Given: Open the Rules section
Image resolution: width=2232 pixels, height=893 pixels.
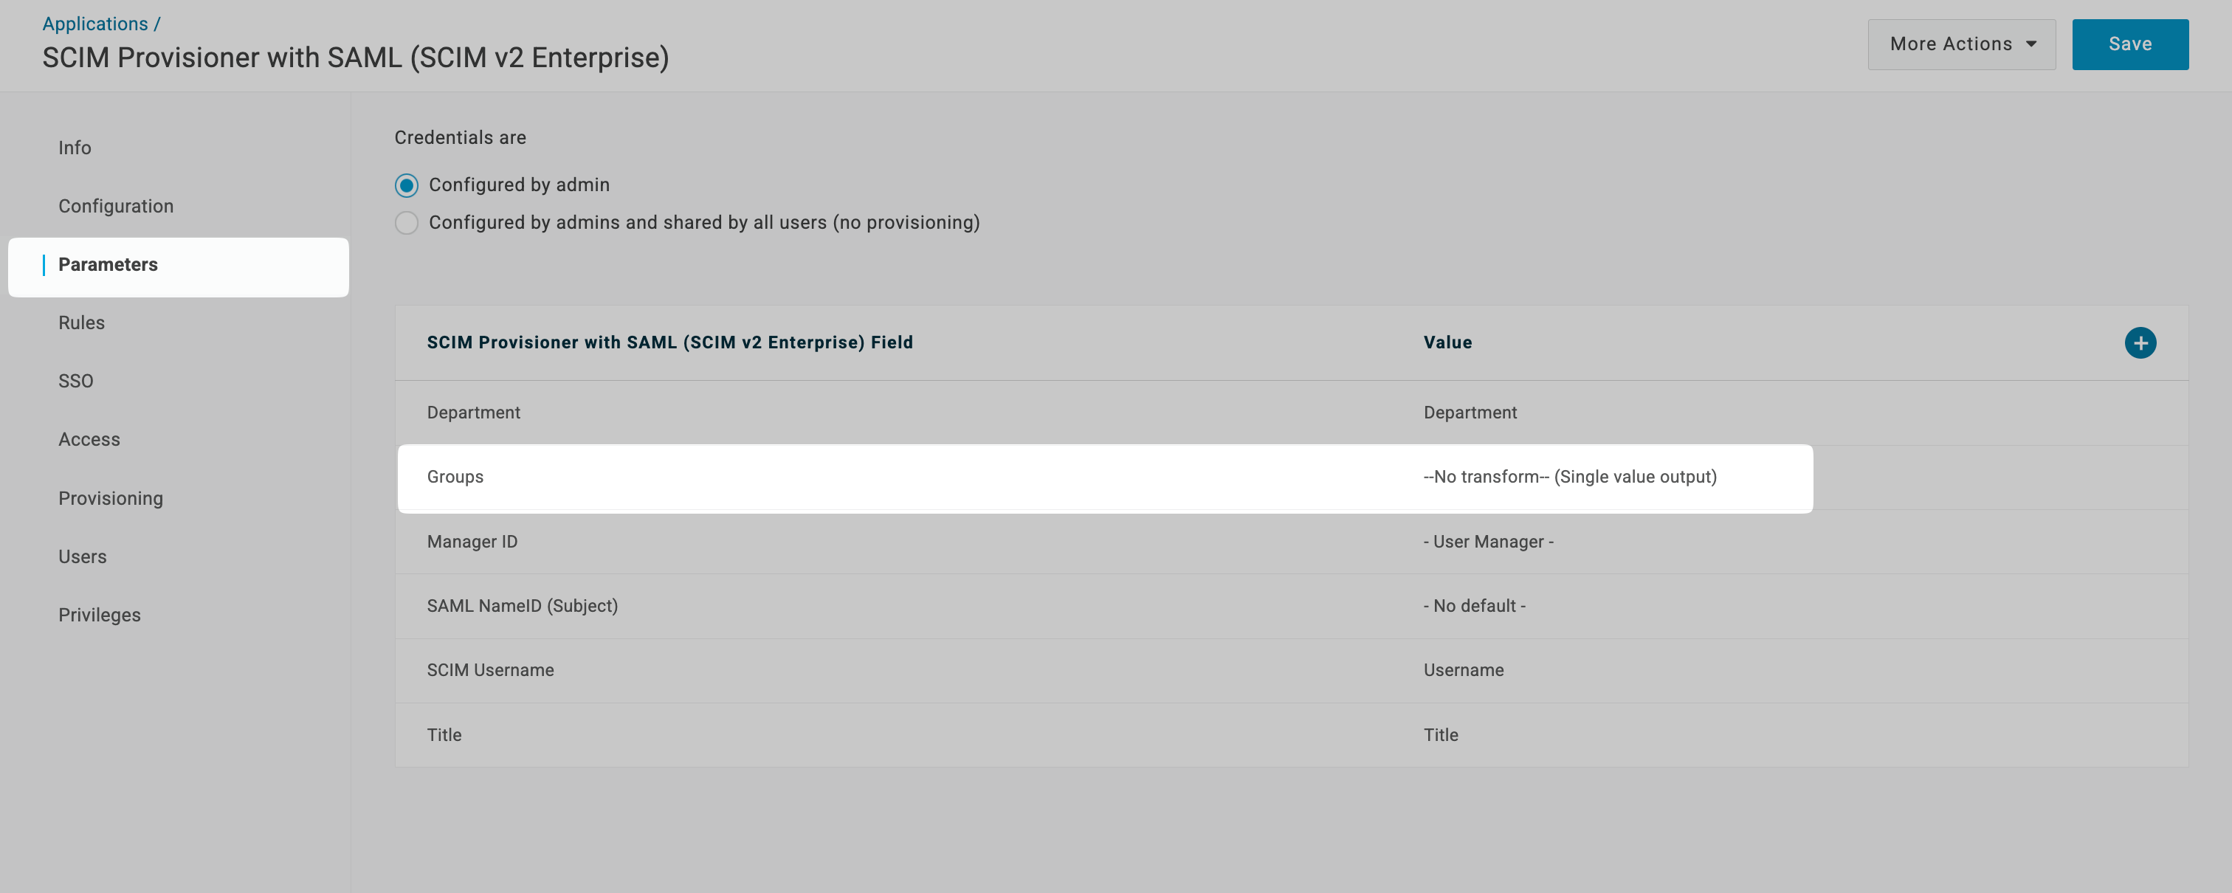Looking at the screenshot, I should 81,323.
